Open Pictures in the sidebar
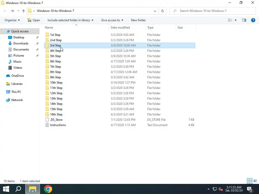This screenshot has height=194, width=259. click(x=18, y=56)
